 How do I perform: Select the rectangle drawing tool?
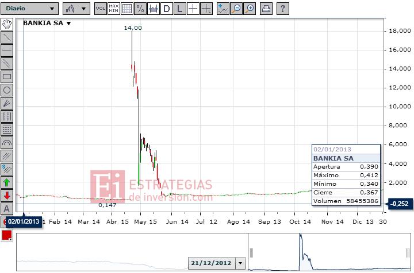7,77
